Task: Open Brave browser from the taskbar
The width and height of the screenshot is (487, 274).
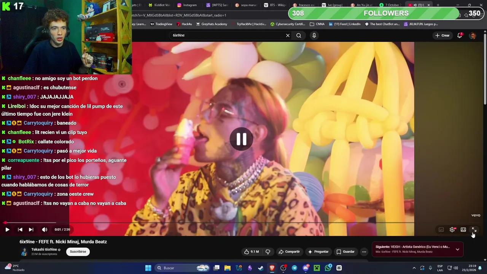Action: (272, 268)
